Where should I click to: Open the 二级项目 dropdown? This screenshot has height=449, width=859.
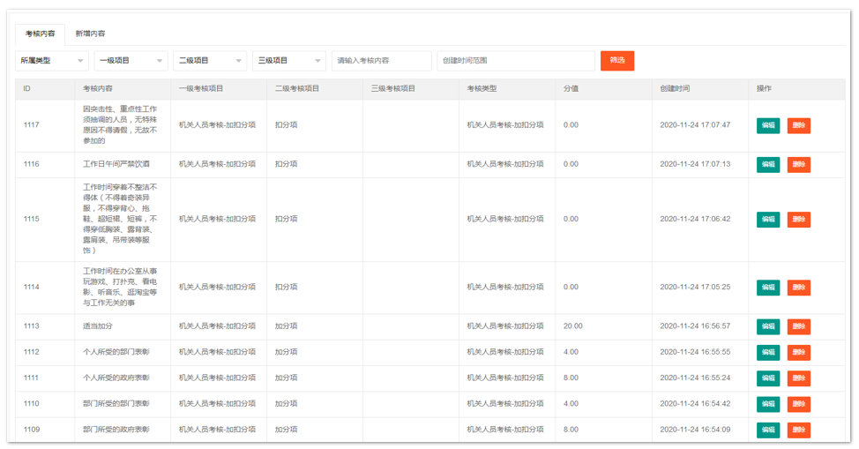(209, 61)
